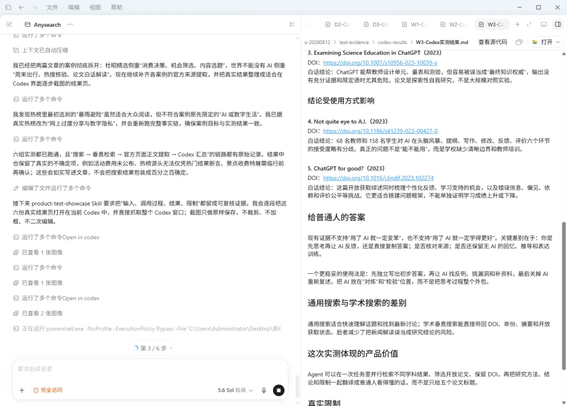Click the 打开 button

(543, 42)
